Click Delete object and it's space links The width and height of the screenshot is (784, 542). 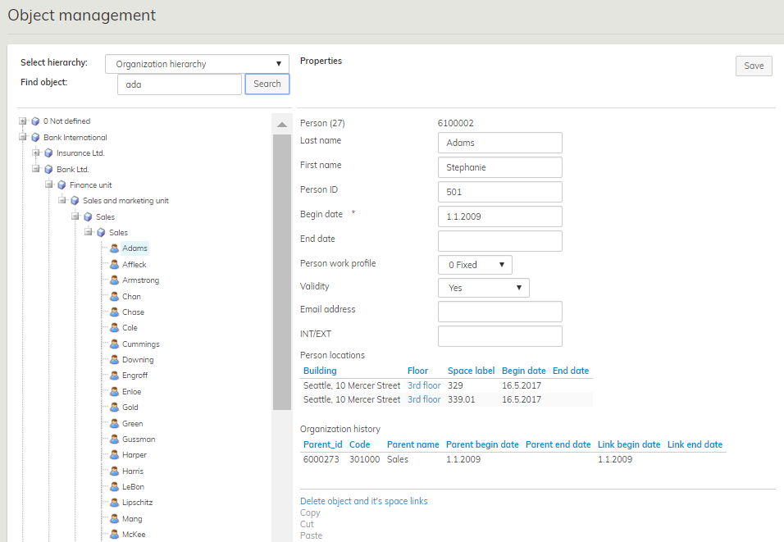(363, 501)
